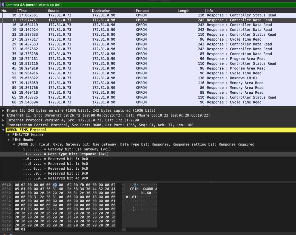The image size is (296, 235).
Task: Select packet 45 Program Area Read
Action: click(148, 68)
